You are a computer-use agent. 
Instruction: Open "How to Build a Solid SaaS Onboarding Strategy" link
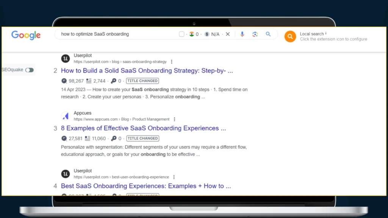(147, 71)
